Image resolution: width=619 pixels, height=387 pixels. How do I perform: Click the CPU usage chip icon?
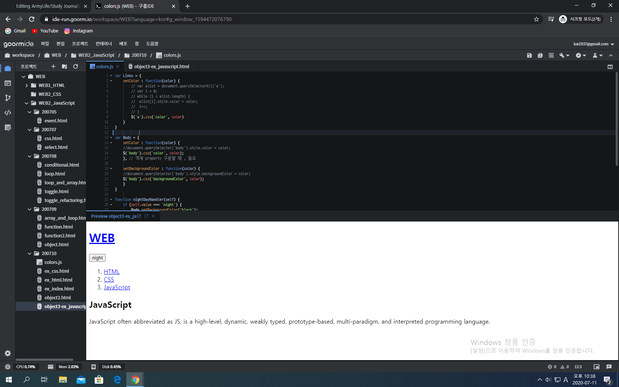tap(8, 367)
